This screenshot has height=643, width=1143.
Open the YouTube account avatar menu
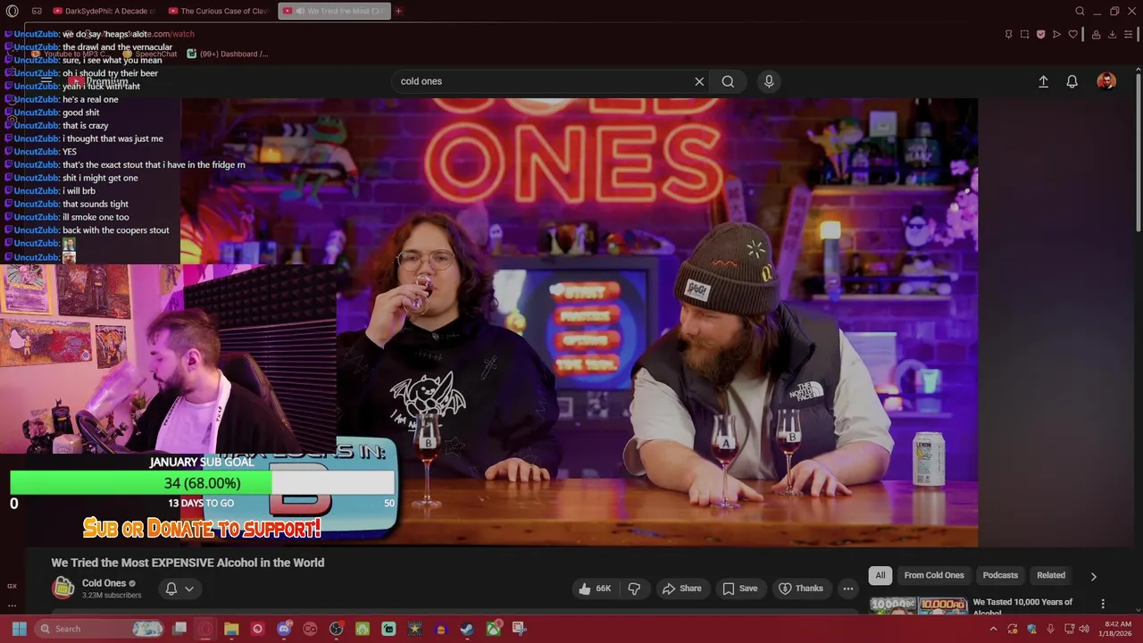1106,81
